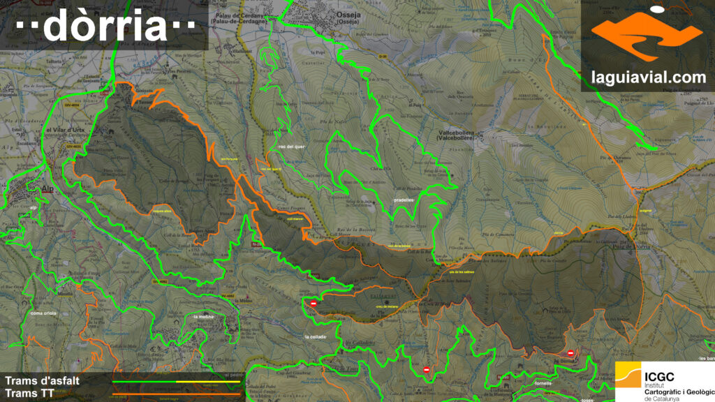715x402 pixels.
Task: Click the 'coma oriola' white label
Action: click(44, 313)
